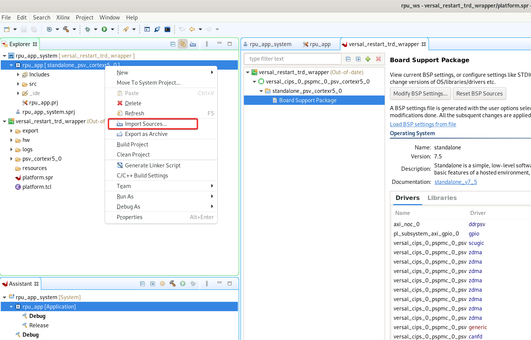Expand the export folder in Explorer

click(x=11, y=131)
